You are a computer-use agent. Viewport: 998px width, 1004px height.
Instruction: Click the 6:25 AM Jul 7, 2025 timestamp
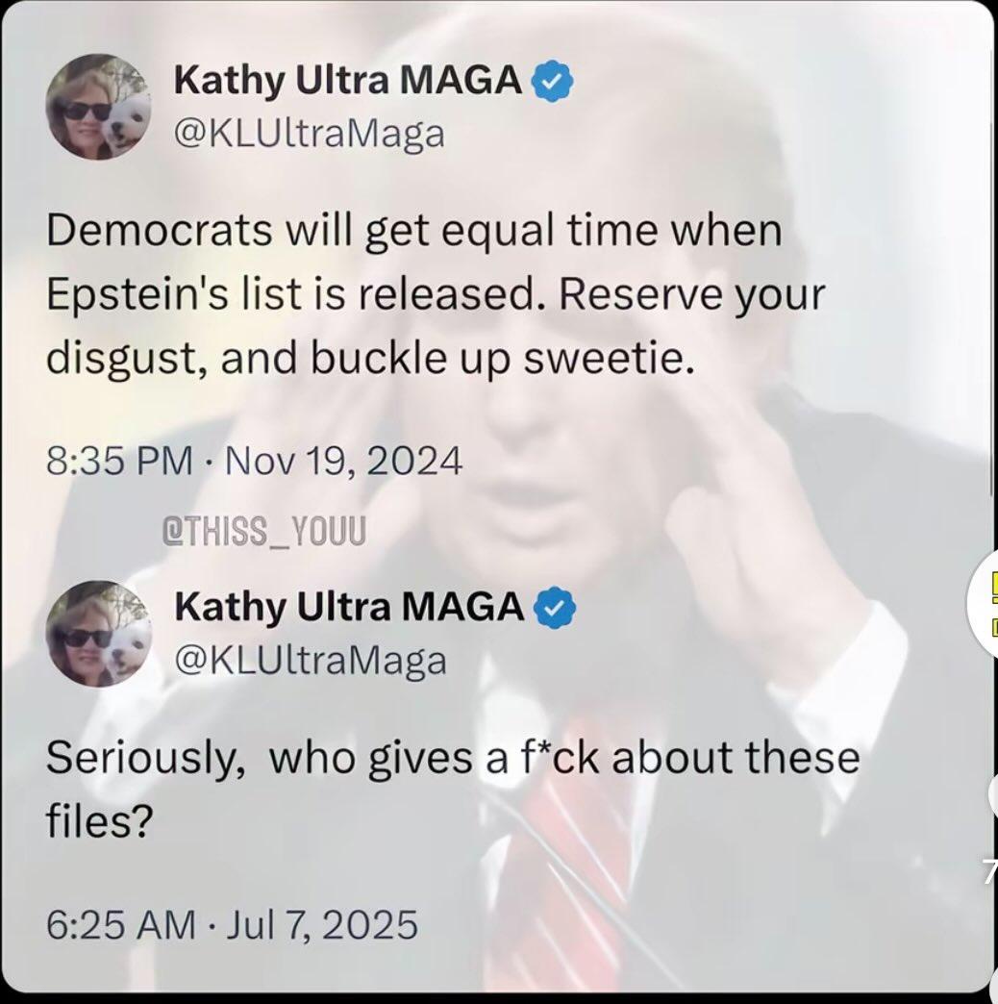[233, 924]
